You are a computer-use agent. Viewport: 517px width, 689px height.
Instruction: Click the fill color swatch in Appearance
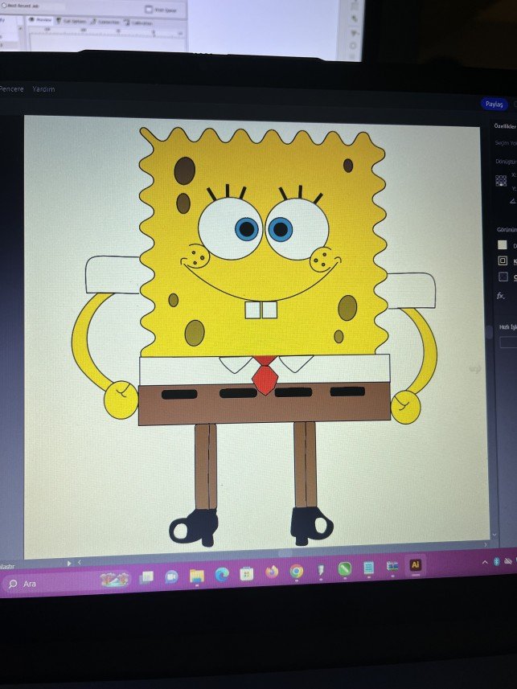[503, 244]
